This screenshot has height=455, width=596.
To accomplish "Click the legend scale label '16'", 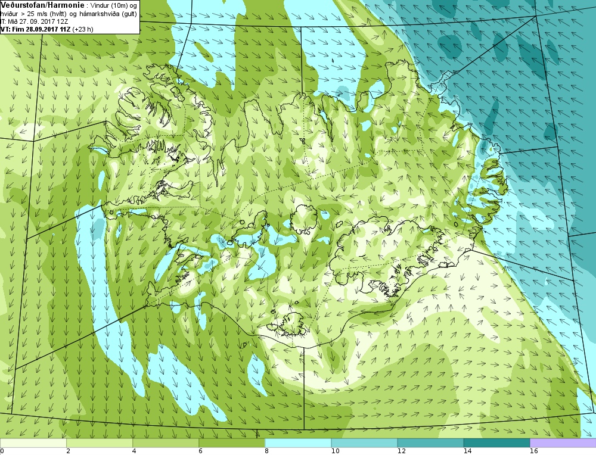I will click(533, 451).
